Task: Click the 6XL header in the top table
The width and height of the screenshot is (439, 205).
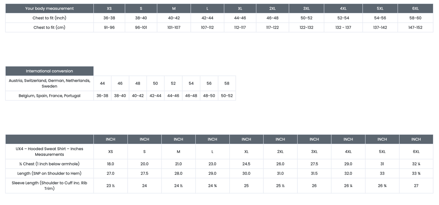Action: click(x=415, y=8)
